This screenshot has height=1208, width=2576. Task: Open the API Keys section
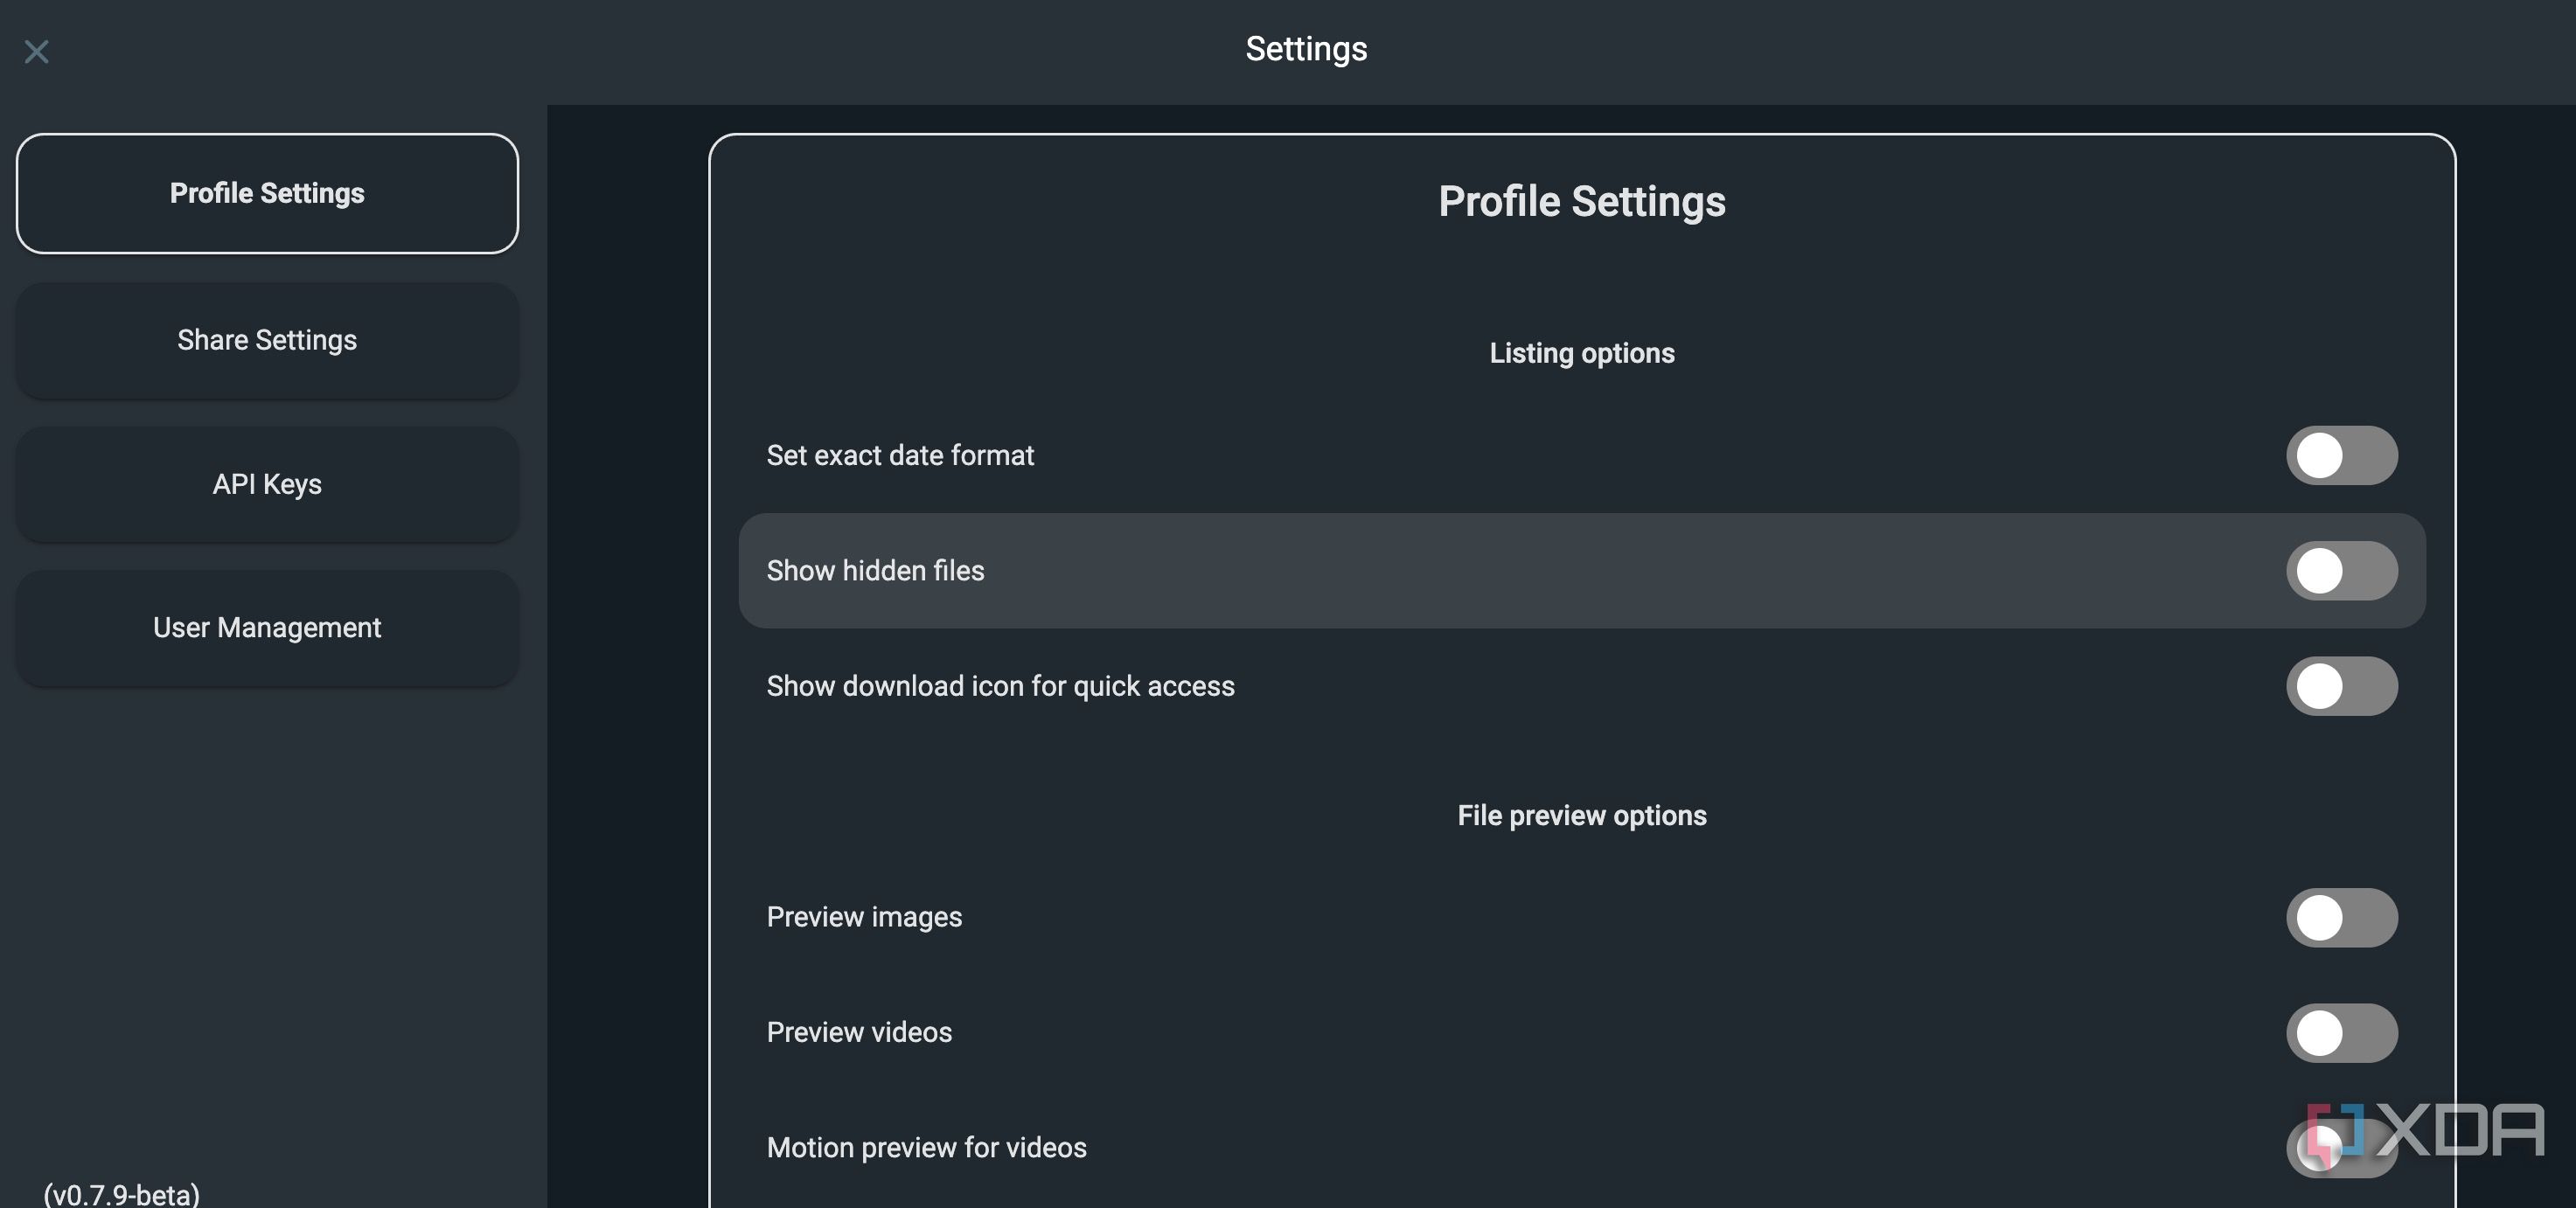(267, 484)
